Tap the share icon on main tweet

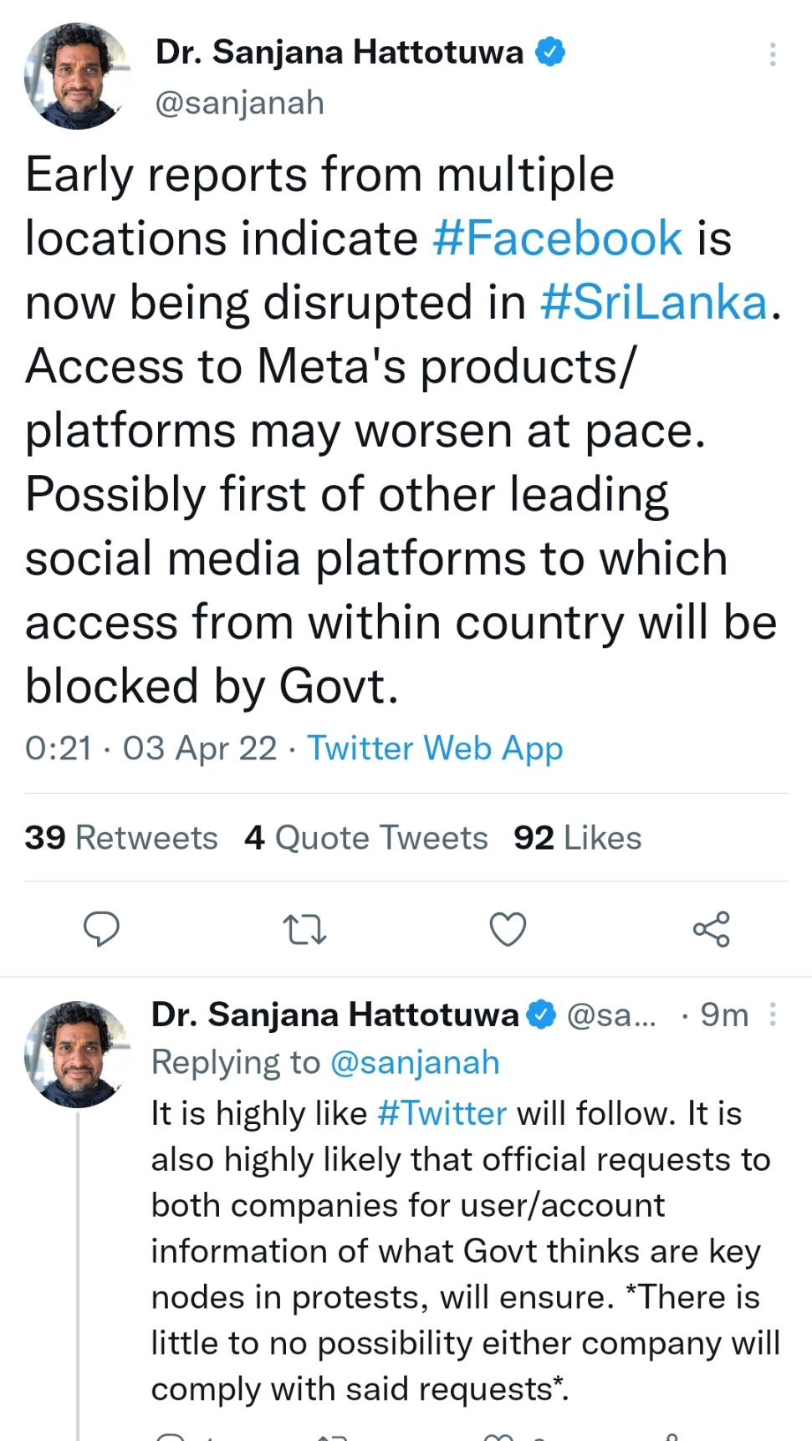711,929
